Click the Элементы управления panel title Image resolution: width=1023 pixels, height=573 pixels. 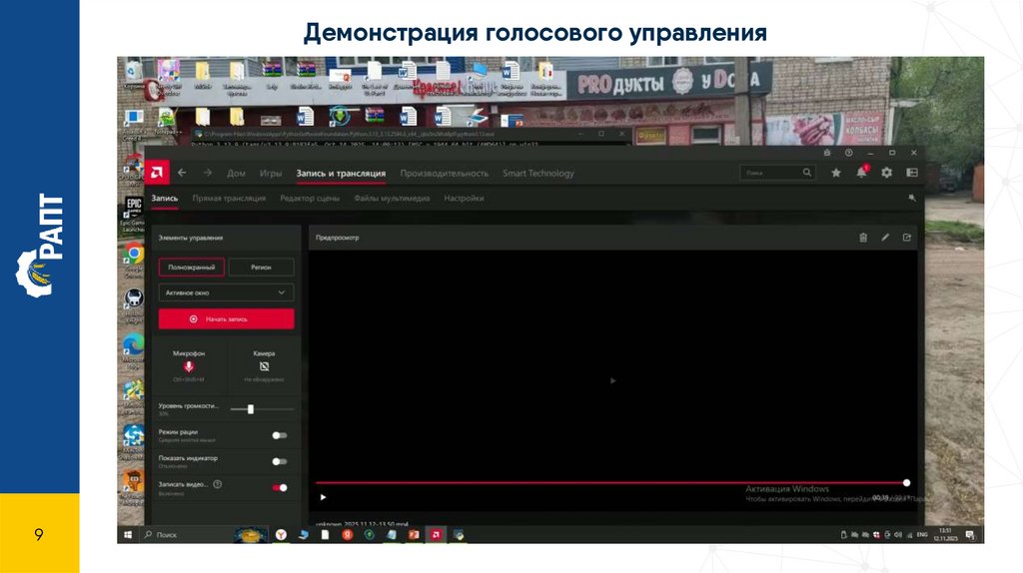coord(191,238)
